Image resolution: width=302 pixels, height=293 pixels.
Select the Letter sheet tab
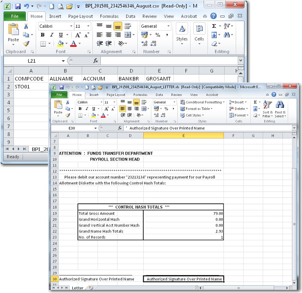tap(77, 287)
